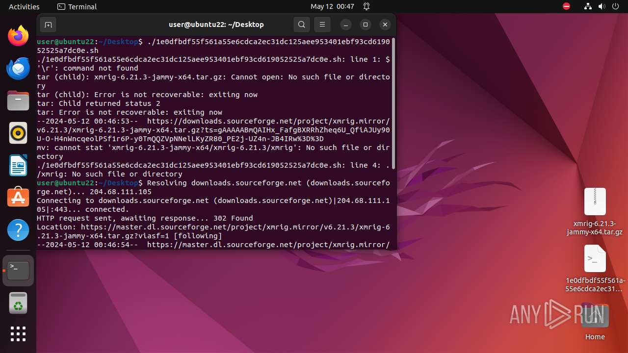The height and width of the screenshot is (353, 628).
Task: Launch LibreOffice Writer from dock
Action: point(18,165)
